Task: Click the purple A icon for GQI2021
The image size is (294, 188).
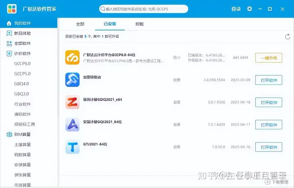Action: pos(72,125)
